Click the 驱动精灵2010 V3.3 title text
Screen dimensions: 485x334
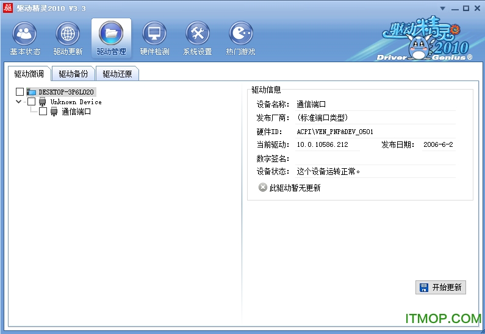tap(51, 9)
